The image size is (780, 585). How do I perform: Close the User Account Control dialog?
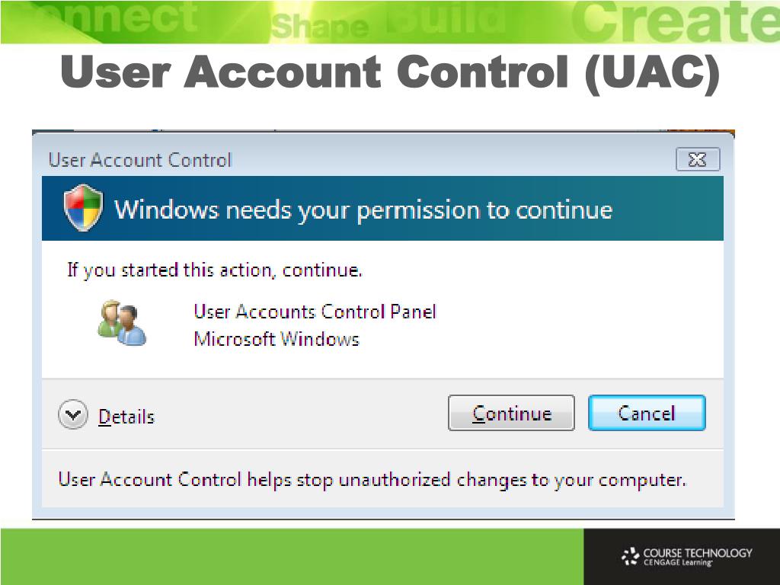(698, 159)
